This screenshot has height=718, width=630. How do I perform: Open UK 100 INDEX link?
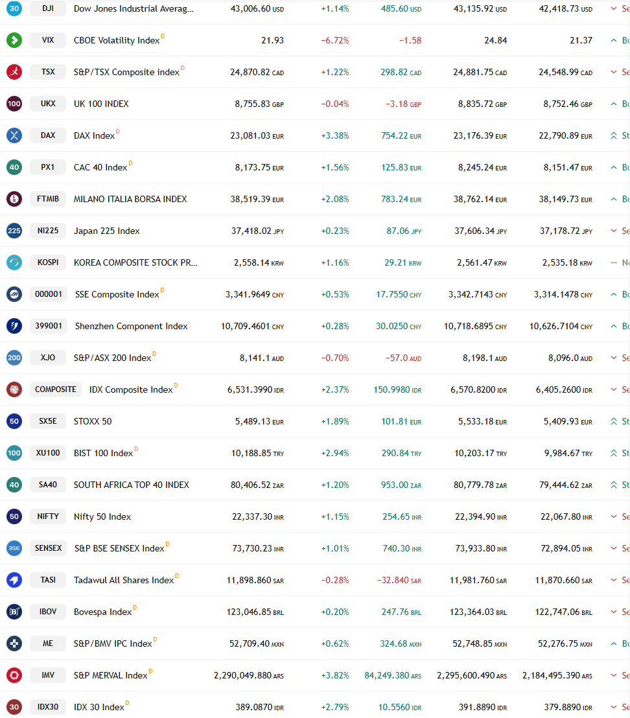pyautogui.click(x=101, y=104)
